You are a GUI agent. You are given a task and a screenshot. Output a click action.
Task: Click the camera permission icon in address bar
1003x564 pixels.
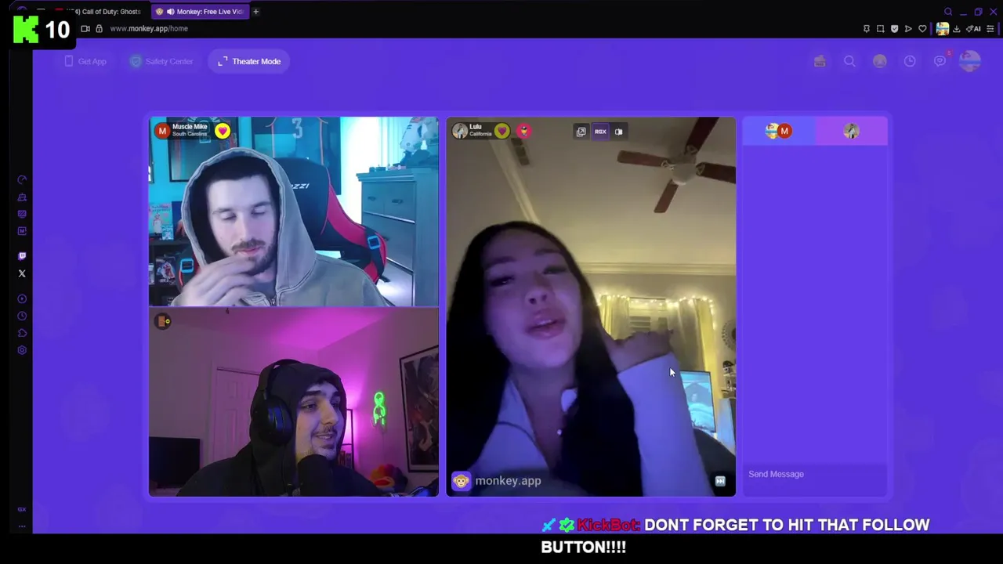click(85, 28)
